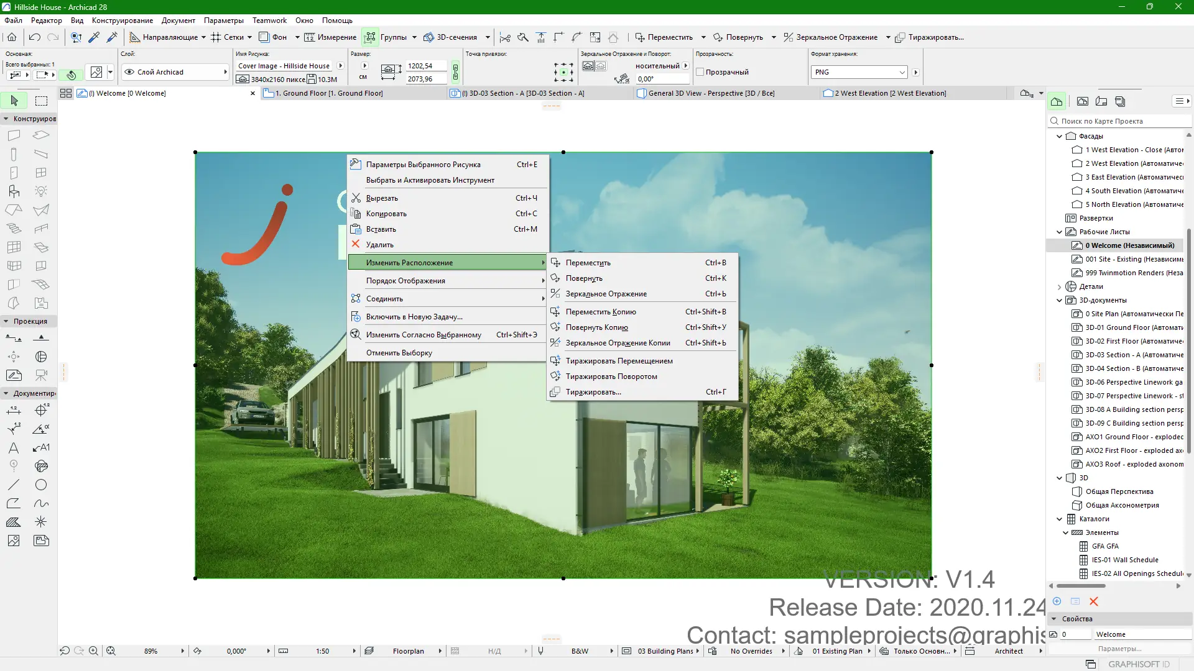Viewport: 1194px width, 671px height.
Task: Choose Переместить Копию in submenu
Action: pos(600,312)
